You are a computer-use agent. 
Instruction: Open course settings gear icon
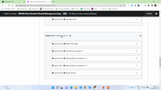pyautogui.click(x=156, y=14)
